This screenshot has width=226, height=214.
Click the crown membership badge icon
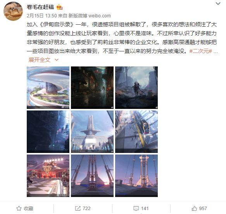pos(59,7)
